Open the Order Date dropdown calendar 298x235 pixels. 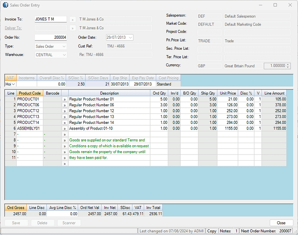(x=130, y=37)
